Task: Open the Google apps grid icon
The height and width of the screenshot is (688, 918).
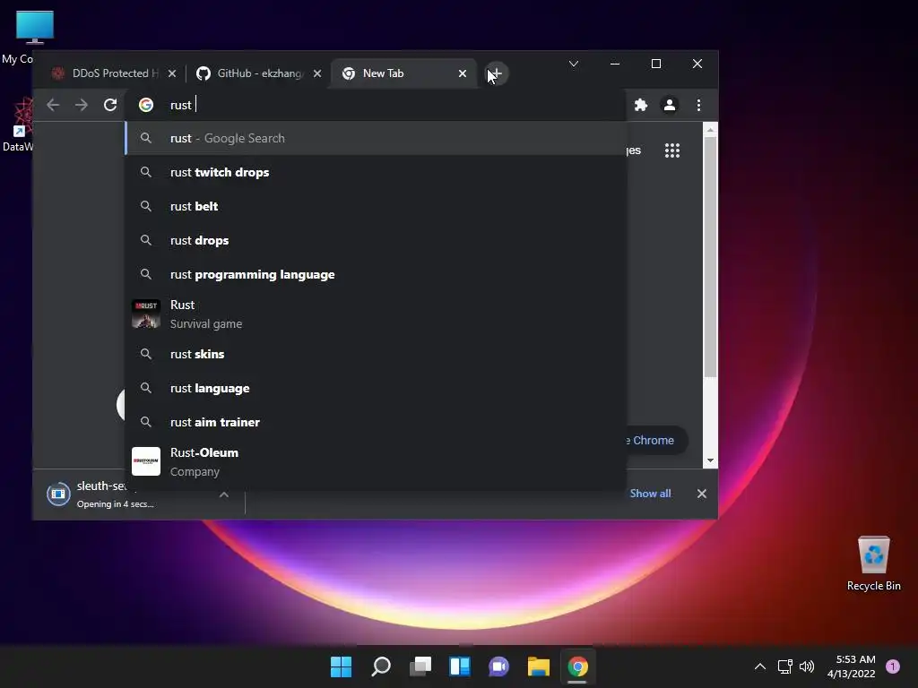Action: 672,150
